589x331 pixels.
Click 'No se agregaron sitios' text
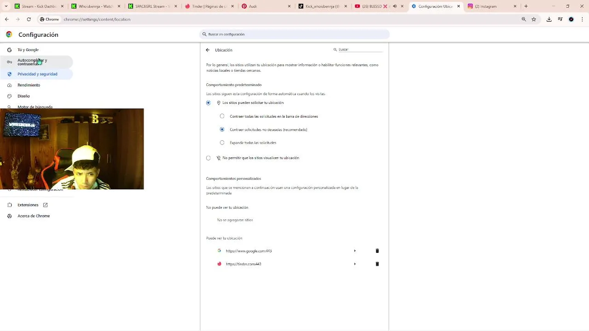[235, 220]
